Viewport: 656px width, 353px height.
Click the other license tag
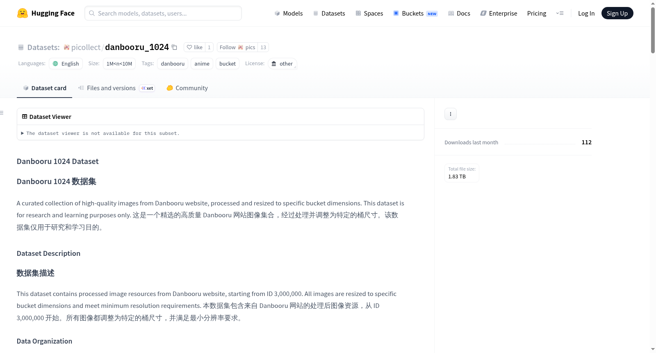(282, 64)
